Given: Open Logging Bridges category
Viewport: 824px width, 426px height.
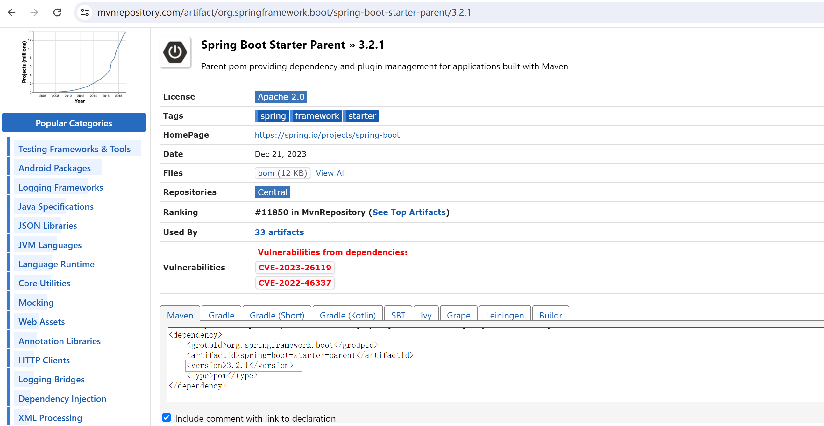Looking at the screenshot, I should point(52,380).
